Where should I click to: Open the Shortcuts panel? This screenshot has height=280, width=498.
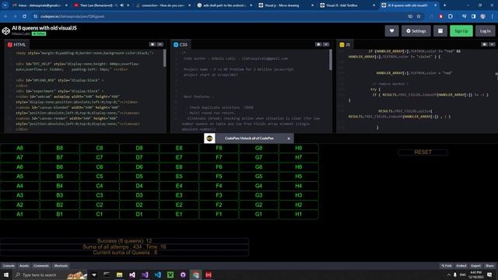(61, 266)
